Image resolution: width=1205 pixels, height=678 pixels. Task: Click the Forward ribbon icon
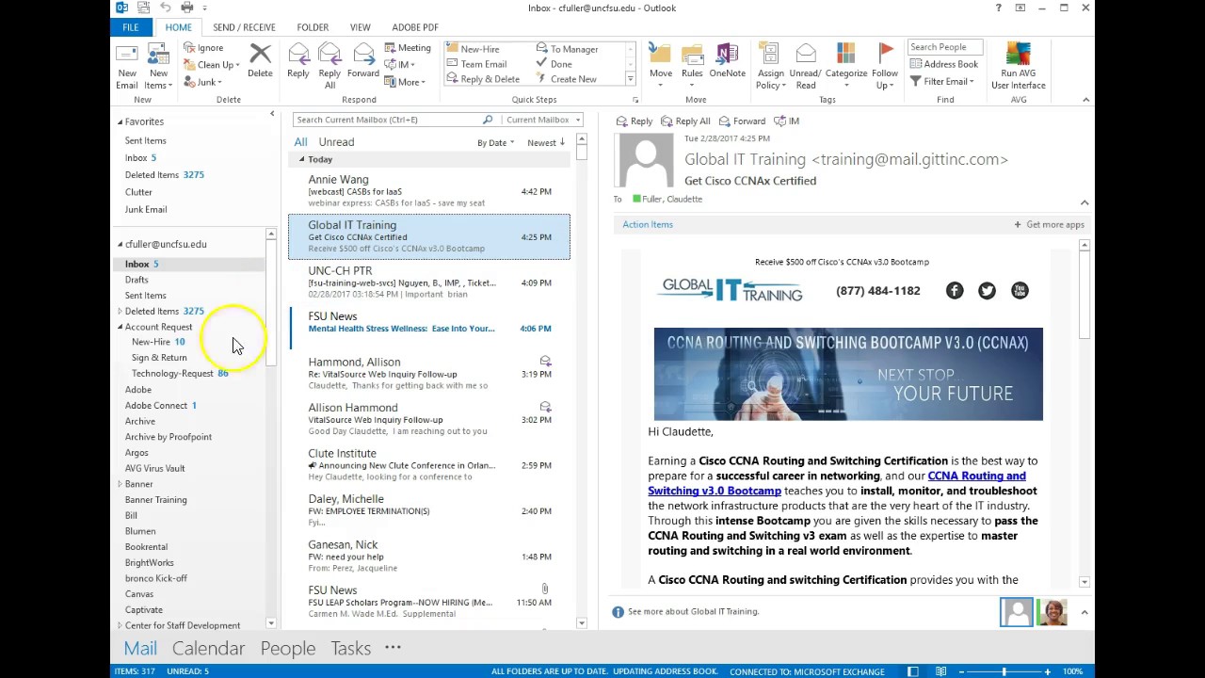363,55
